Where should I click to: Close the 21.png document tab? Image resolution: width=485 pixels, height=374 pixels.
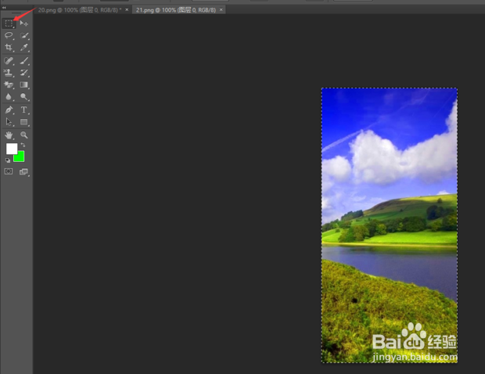221,10
